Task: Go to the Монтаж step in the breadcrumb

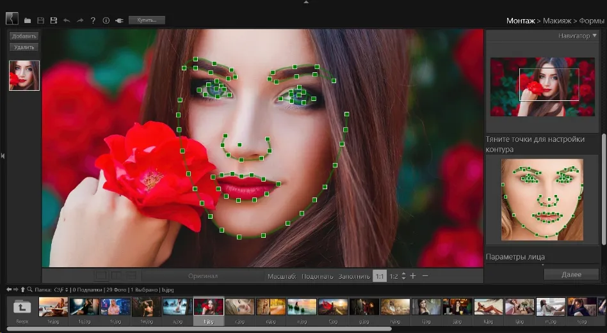Action: (521, 20)
